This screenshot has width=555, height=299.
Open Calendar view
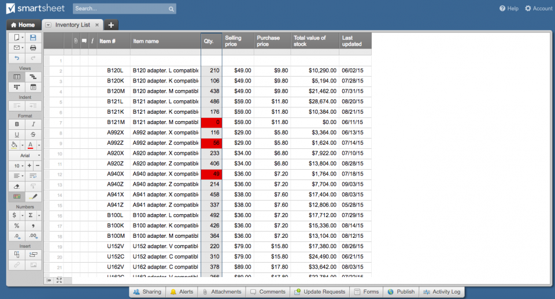33,87
